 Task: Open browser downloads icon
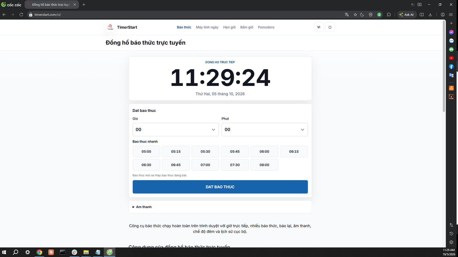[x=430, y=15]
